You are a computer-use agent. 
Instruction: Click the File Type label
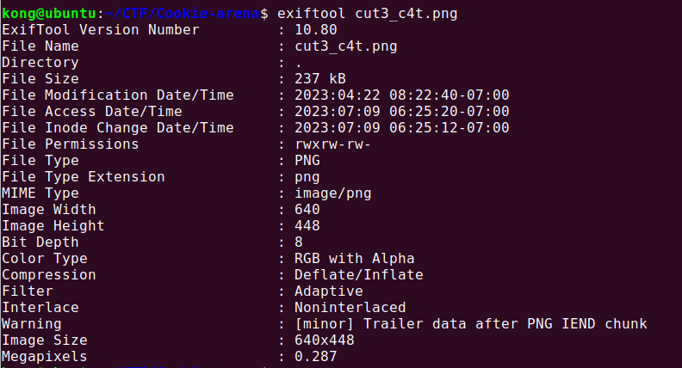coord(40,160)
